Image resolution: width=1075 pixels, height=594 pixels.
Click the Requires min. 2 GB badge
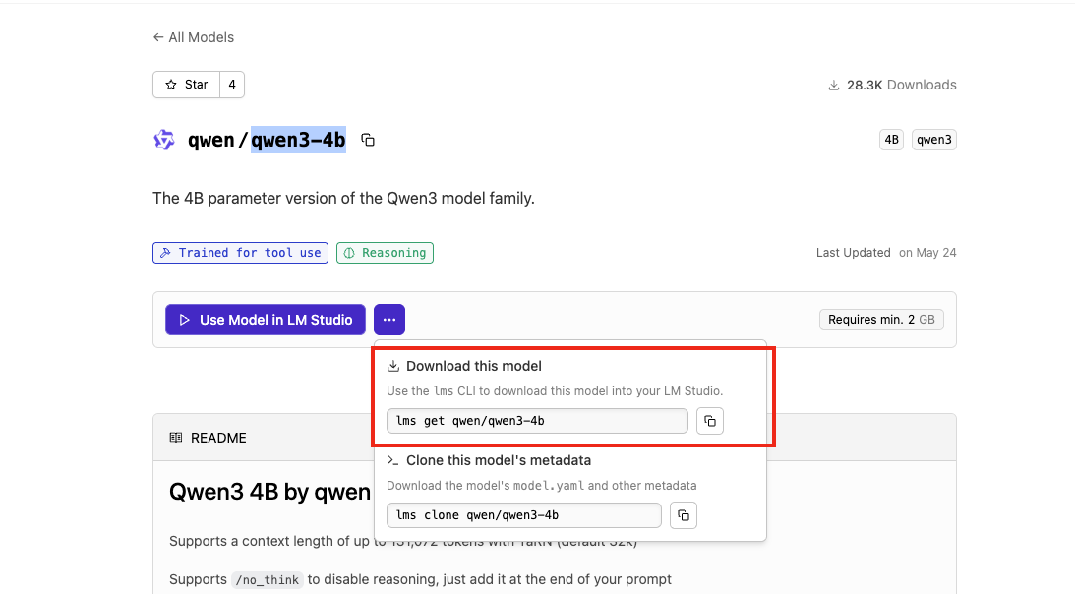click(881, 320)
